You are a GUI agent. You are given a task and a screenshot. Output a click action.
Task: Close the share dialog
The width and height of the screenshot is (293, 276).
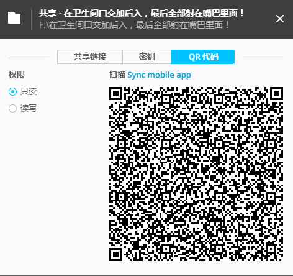[x=280, y=19]
